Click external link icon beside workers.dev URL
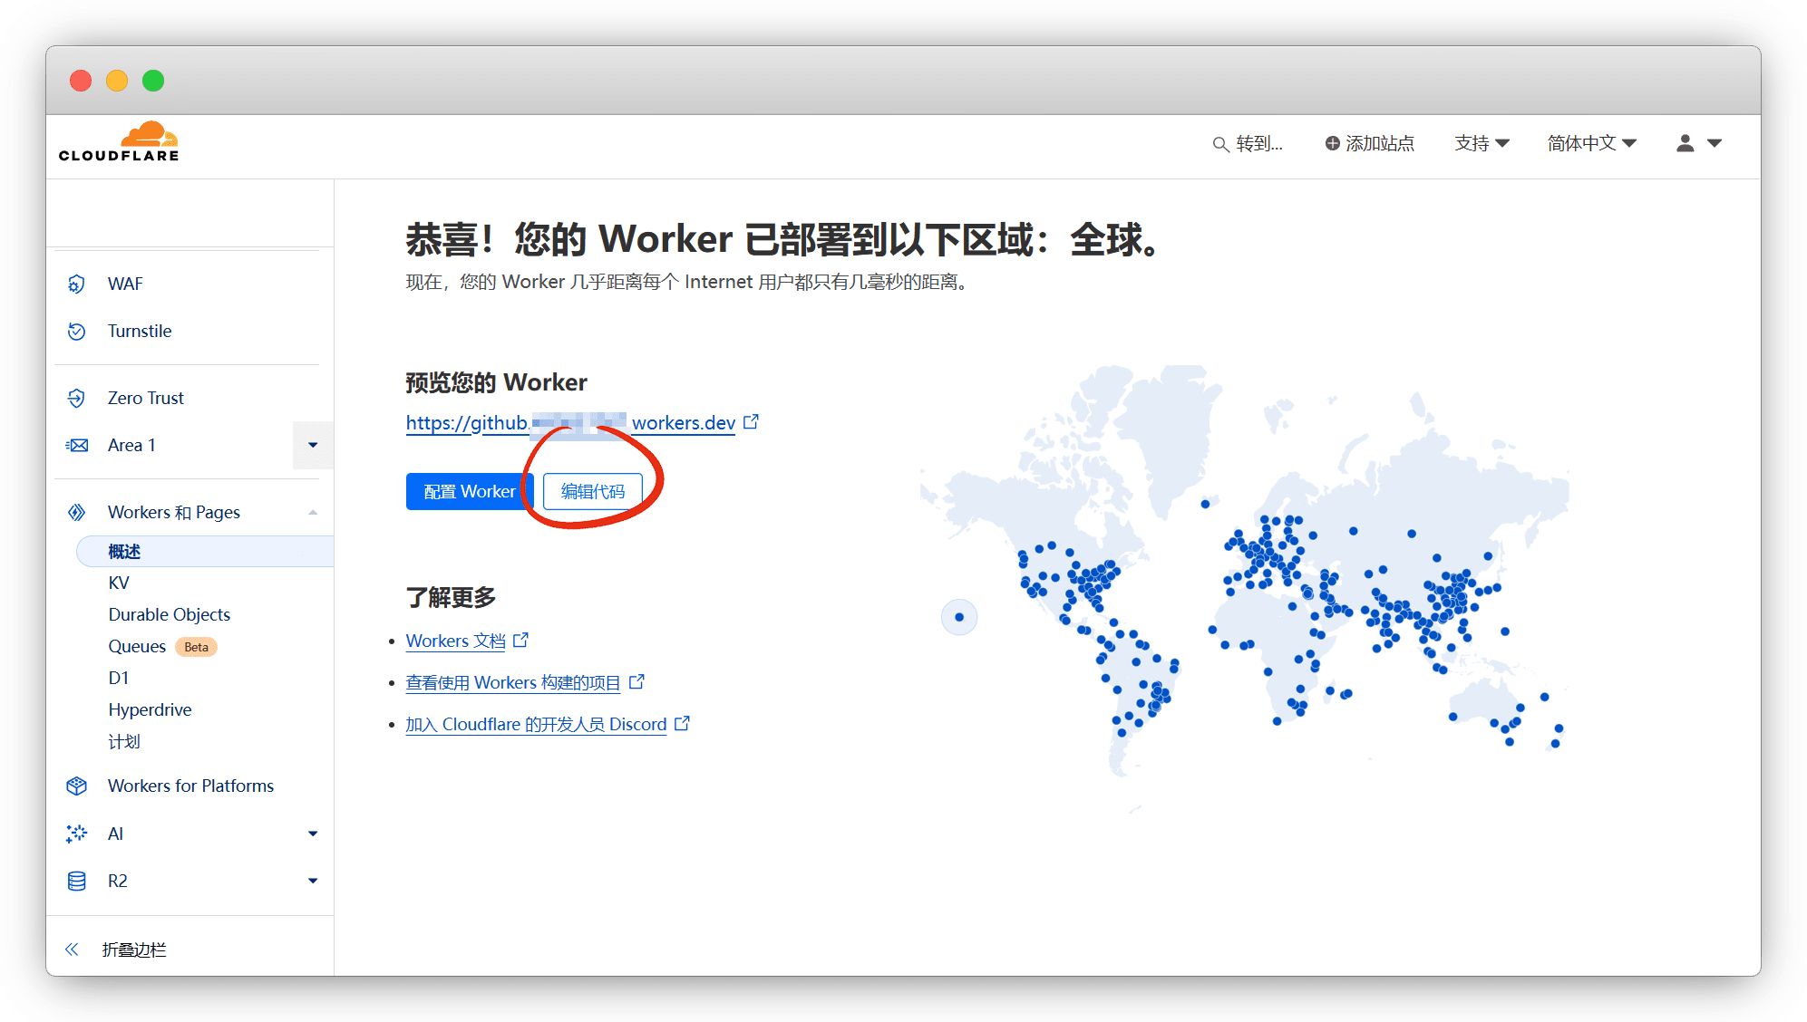The width and height of the screenshot is (1807, 1022). (x=751, y=422)
